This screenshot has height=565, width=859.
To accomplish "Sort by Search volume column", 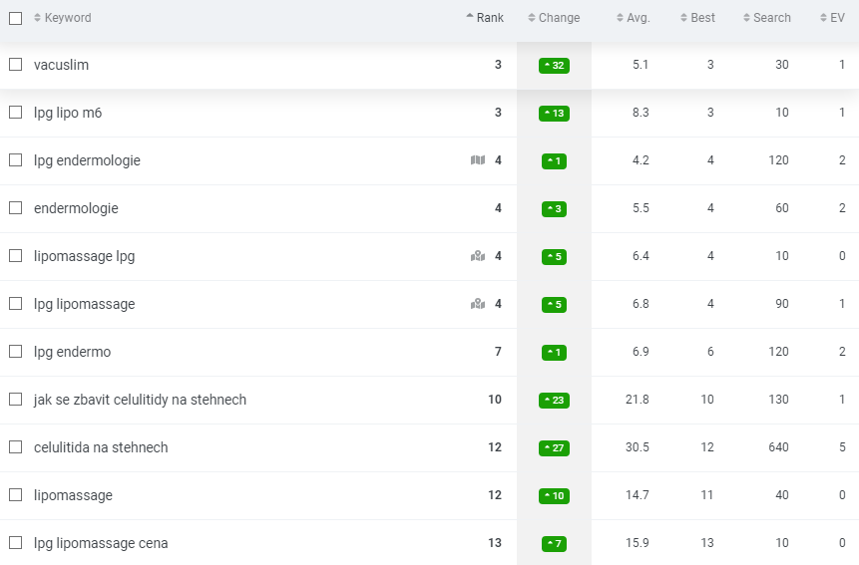I will click(x=767, y=18).
